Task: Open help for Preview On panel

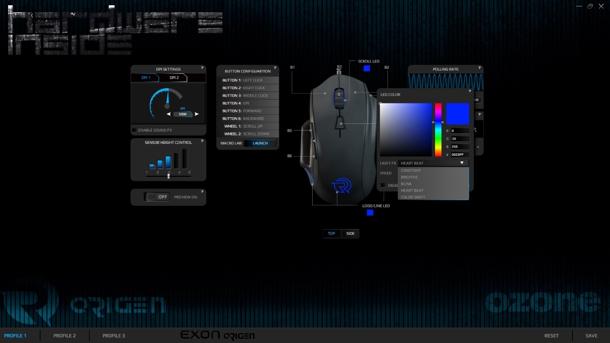Action: pos(202,192)
